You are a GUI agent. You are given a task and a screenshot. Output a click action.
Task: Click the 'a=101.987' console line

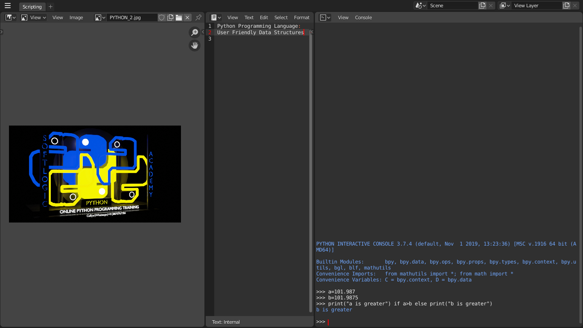[335, 292]
